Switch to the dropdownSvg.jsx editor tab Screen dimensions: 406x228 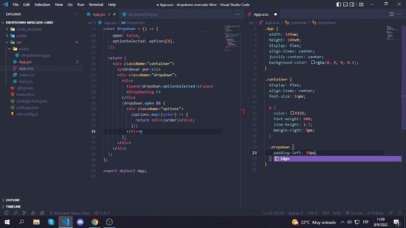coord(142,15)
